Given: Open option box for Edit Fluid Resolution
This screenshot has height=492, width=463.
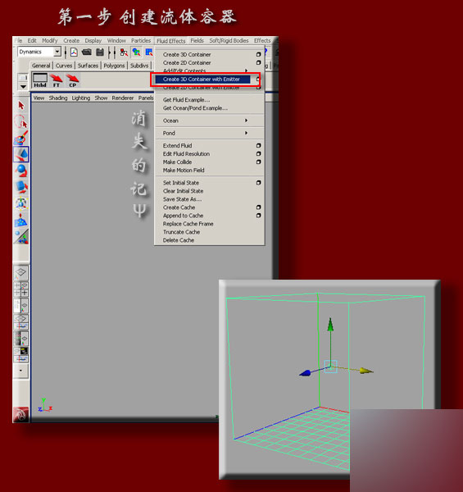Looking at the screenshot, I should pyautogui.click(x=259, y=154).
